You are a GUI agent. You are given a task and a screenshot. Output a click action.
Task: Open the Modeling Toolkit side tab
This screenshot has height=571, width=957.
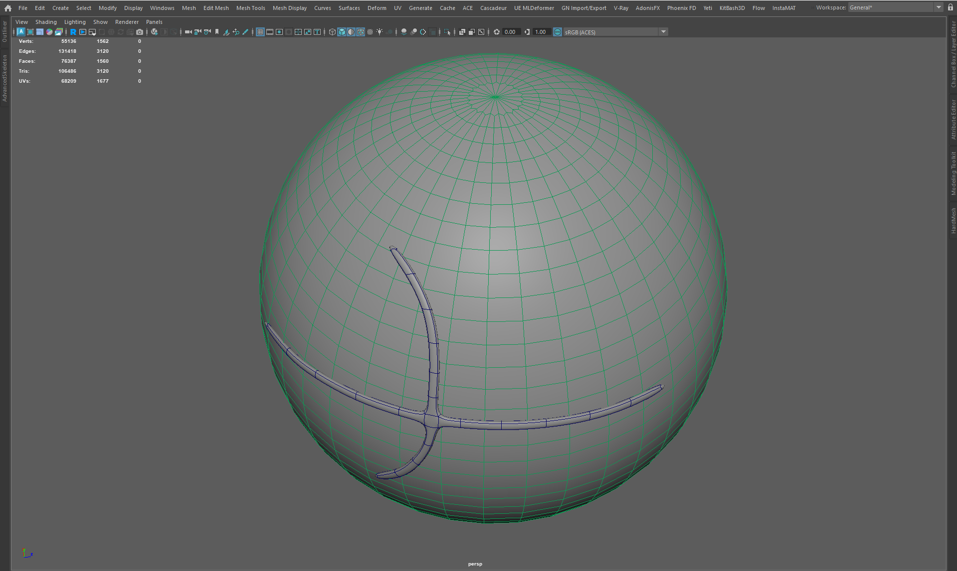pos(953,173)
